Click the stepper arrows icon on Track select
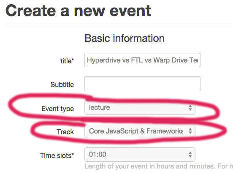 190,131
